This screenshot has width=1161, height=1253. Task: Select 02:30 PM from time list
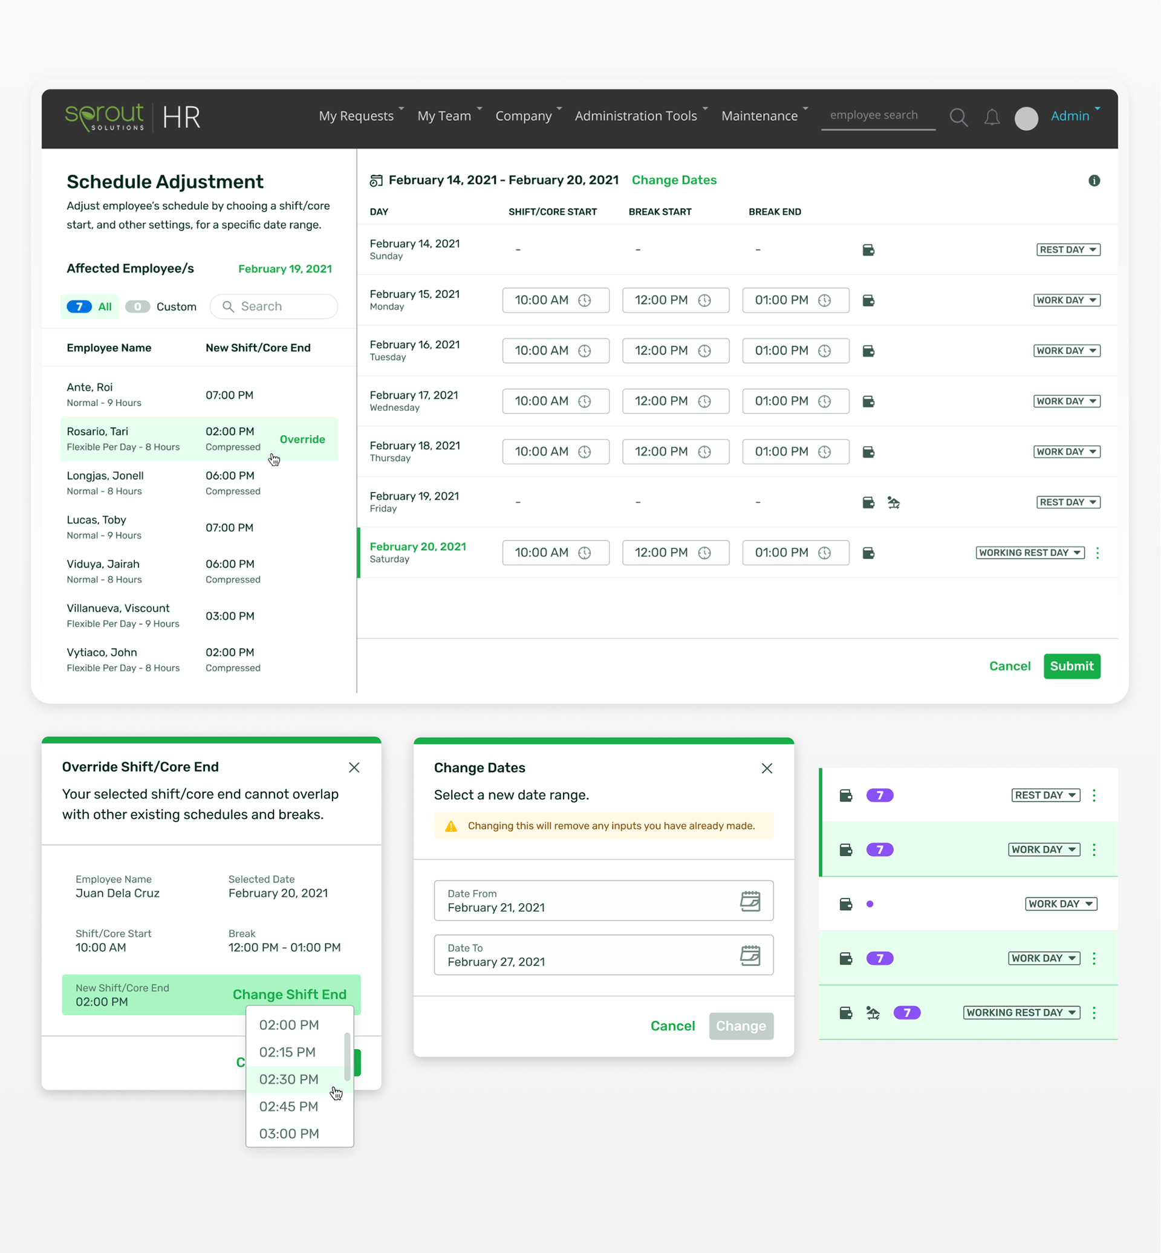pyautogui.click(x=295, y=1079)
